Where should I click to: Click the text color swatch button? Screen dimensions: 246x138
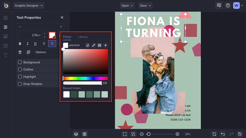[52, 35]
